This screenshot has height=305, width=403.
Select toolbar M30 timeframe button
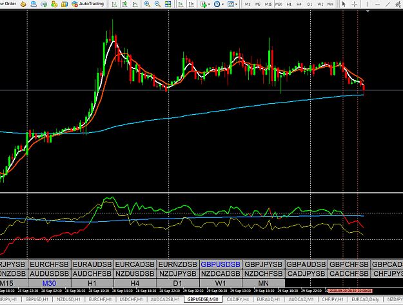[x=279, y=4]
